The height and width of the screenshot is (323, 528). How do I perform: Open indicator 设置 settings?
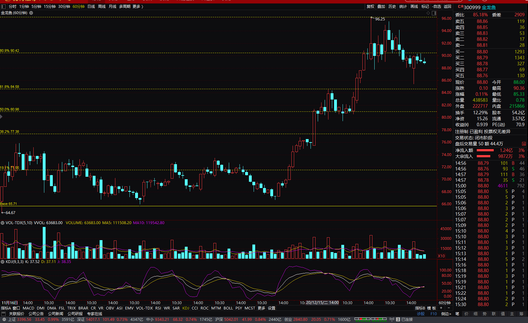coord(272,308)
